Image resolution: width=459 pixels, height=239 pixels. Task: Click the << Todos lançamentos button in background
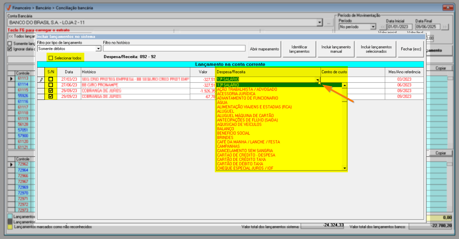[22, 36]
